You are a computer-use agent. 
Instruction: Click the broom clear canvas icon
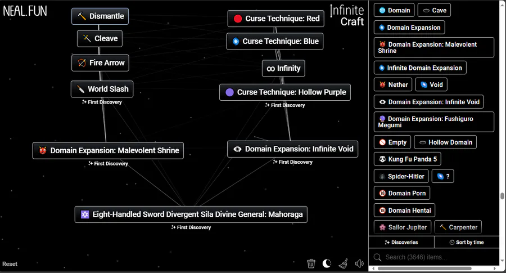pyautogui.click(x=344, y=263)
